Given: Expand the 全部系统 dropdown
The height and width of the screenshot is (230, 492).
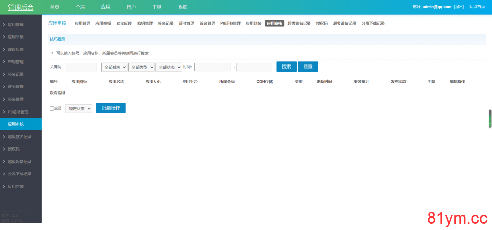Looking at the screenshot, I should [115, 67].
